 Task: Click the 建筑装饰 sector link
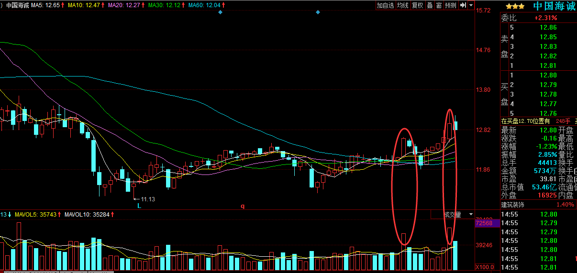(x=513, y=205)
